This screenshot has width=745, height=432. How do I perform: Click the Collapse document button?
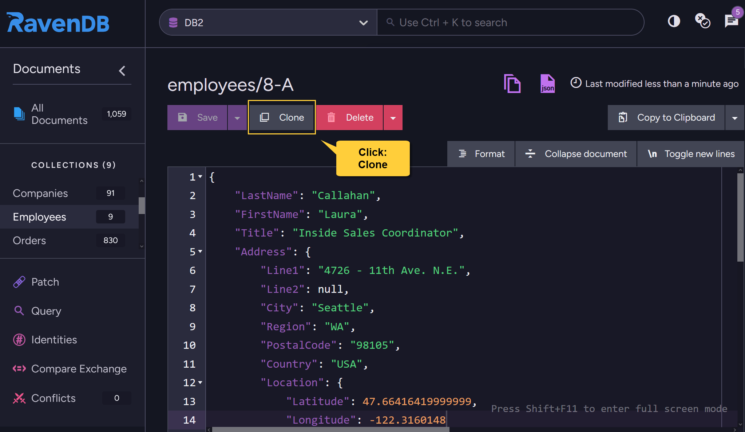tap(576, 154)
